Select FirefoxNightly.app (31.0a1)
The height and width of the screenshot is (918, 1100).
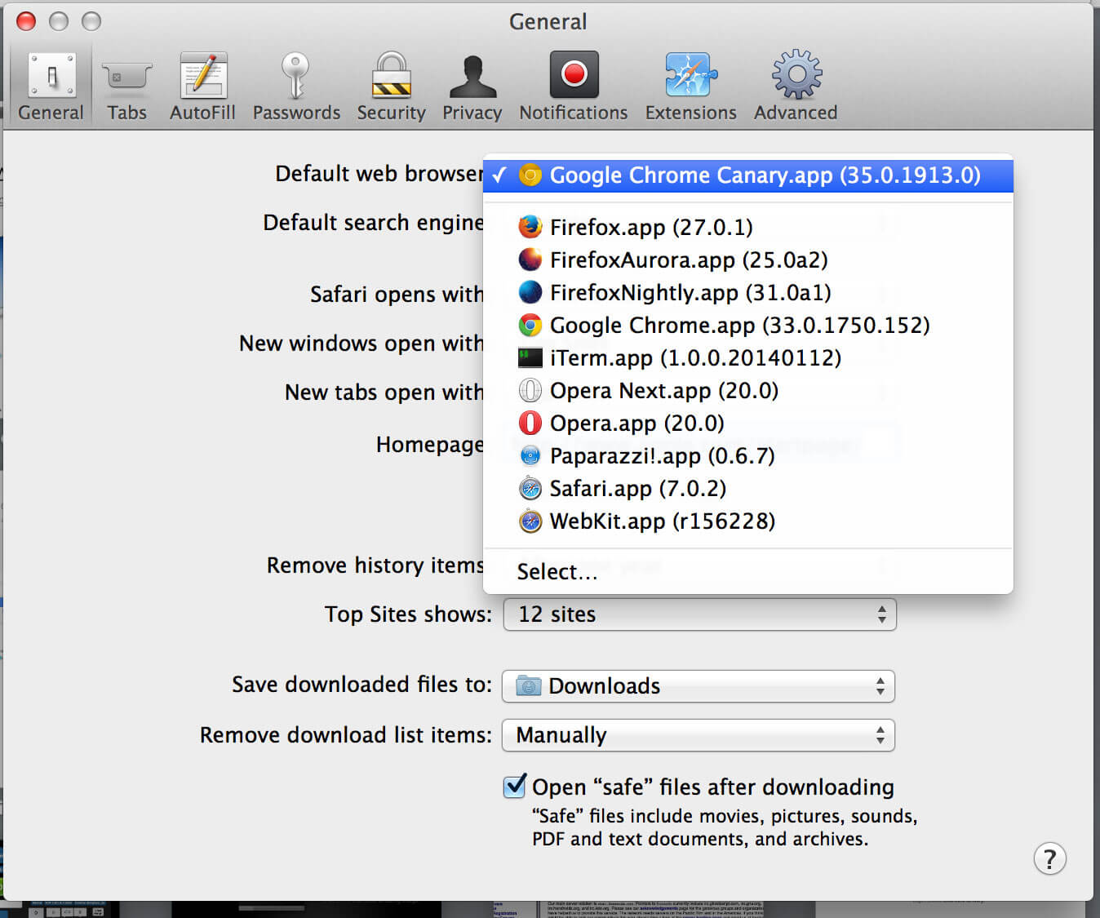point(748,292)
